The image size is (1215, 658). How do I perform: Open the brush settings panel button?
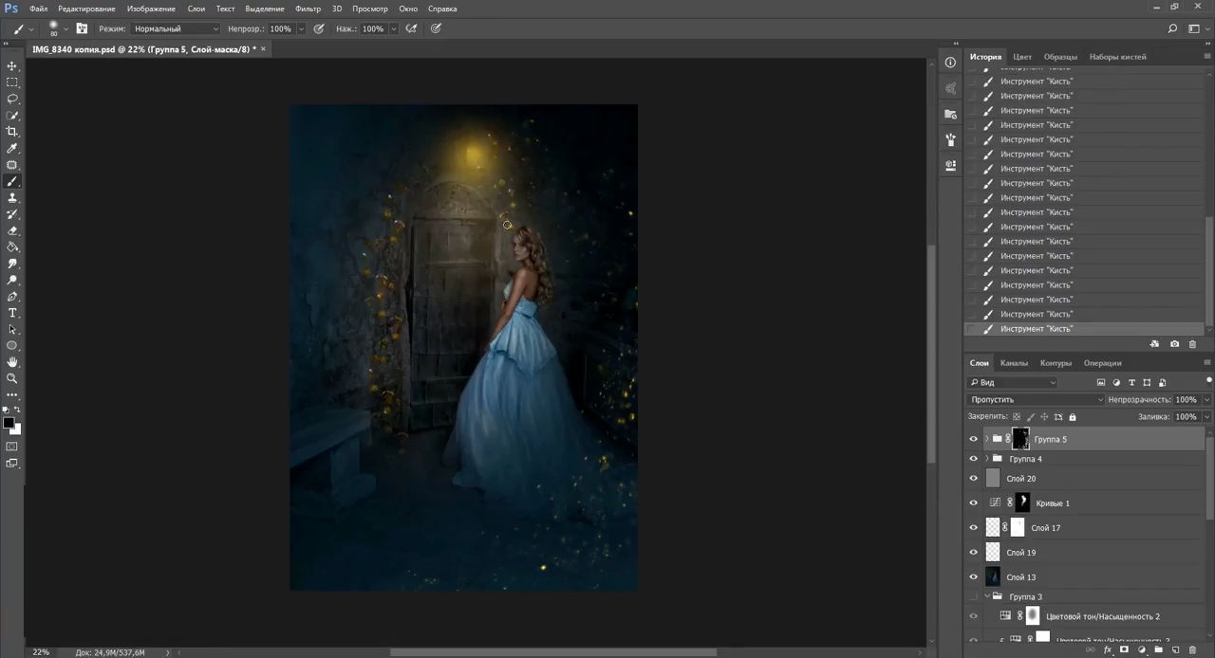pos(82,28)
